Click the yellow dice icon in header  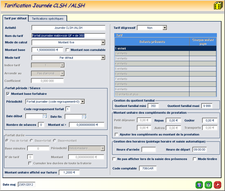coord(218,6)
